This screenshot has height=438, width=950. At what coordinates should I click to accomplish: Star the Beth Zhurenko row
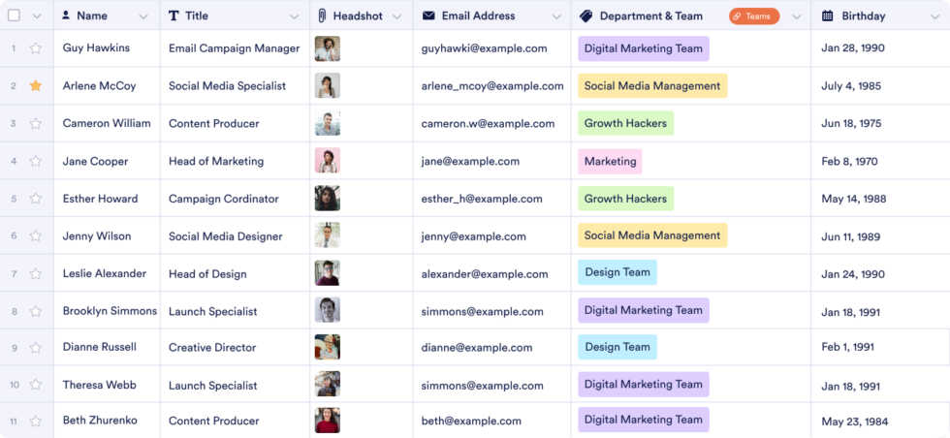36,421
